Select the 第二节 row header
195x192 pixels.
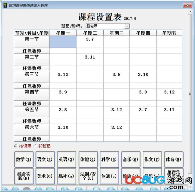(32, 59)
